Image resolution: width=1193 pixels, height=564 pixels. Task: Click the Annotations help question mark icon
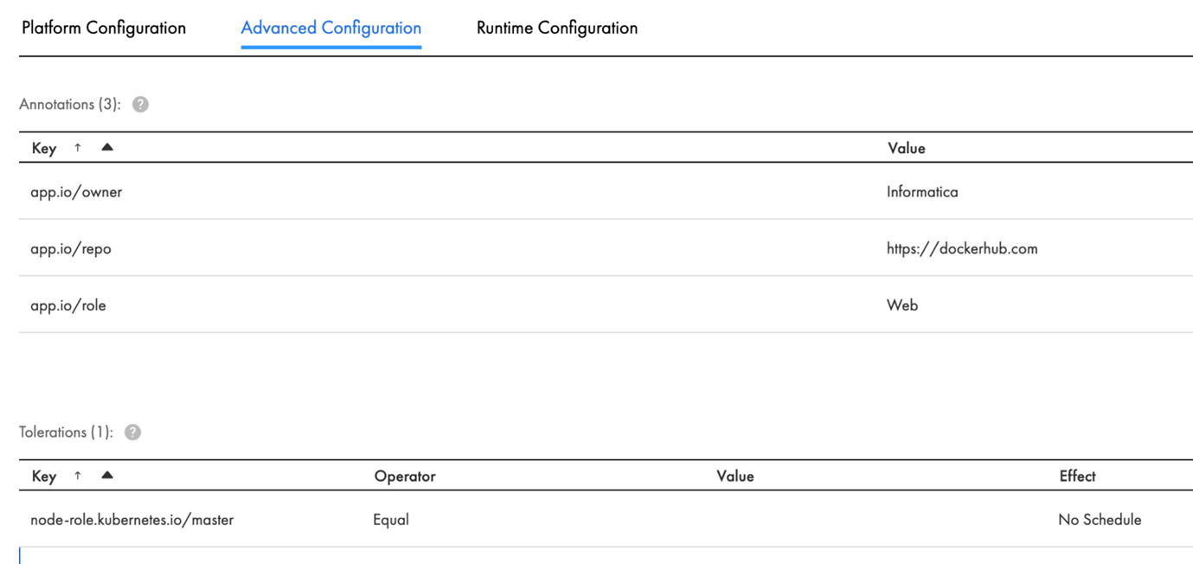[x=140, y=104]
